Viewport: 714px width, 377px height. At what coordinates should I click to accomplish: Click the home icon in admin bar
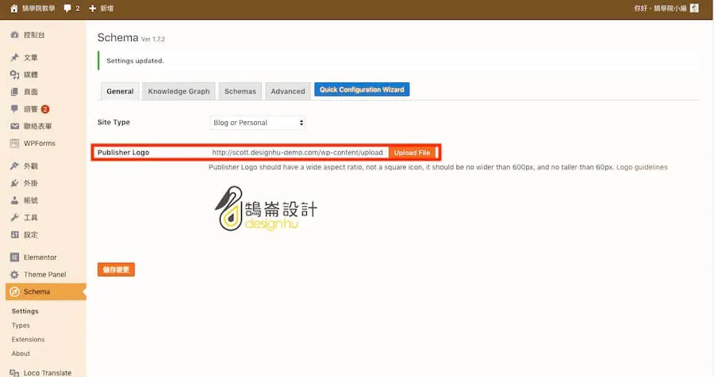(13, 8)
